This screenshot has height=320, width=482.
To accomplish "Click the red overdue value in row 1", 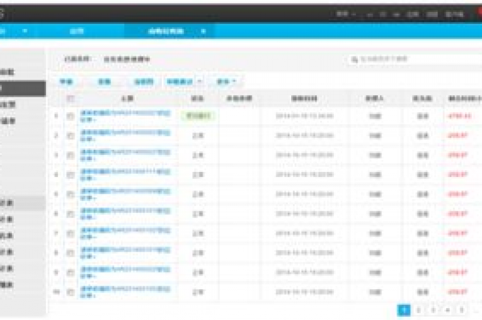I will click(459, 116).
